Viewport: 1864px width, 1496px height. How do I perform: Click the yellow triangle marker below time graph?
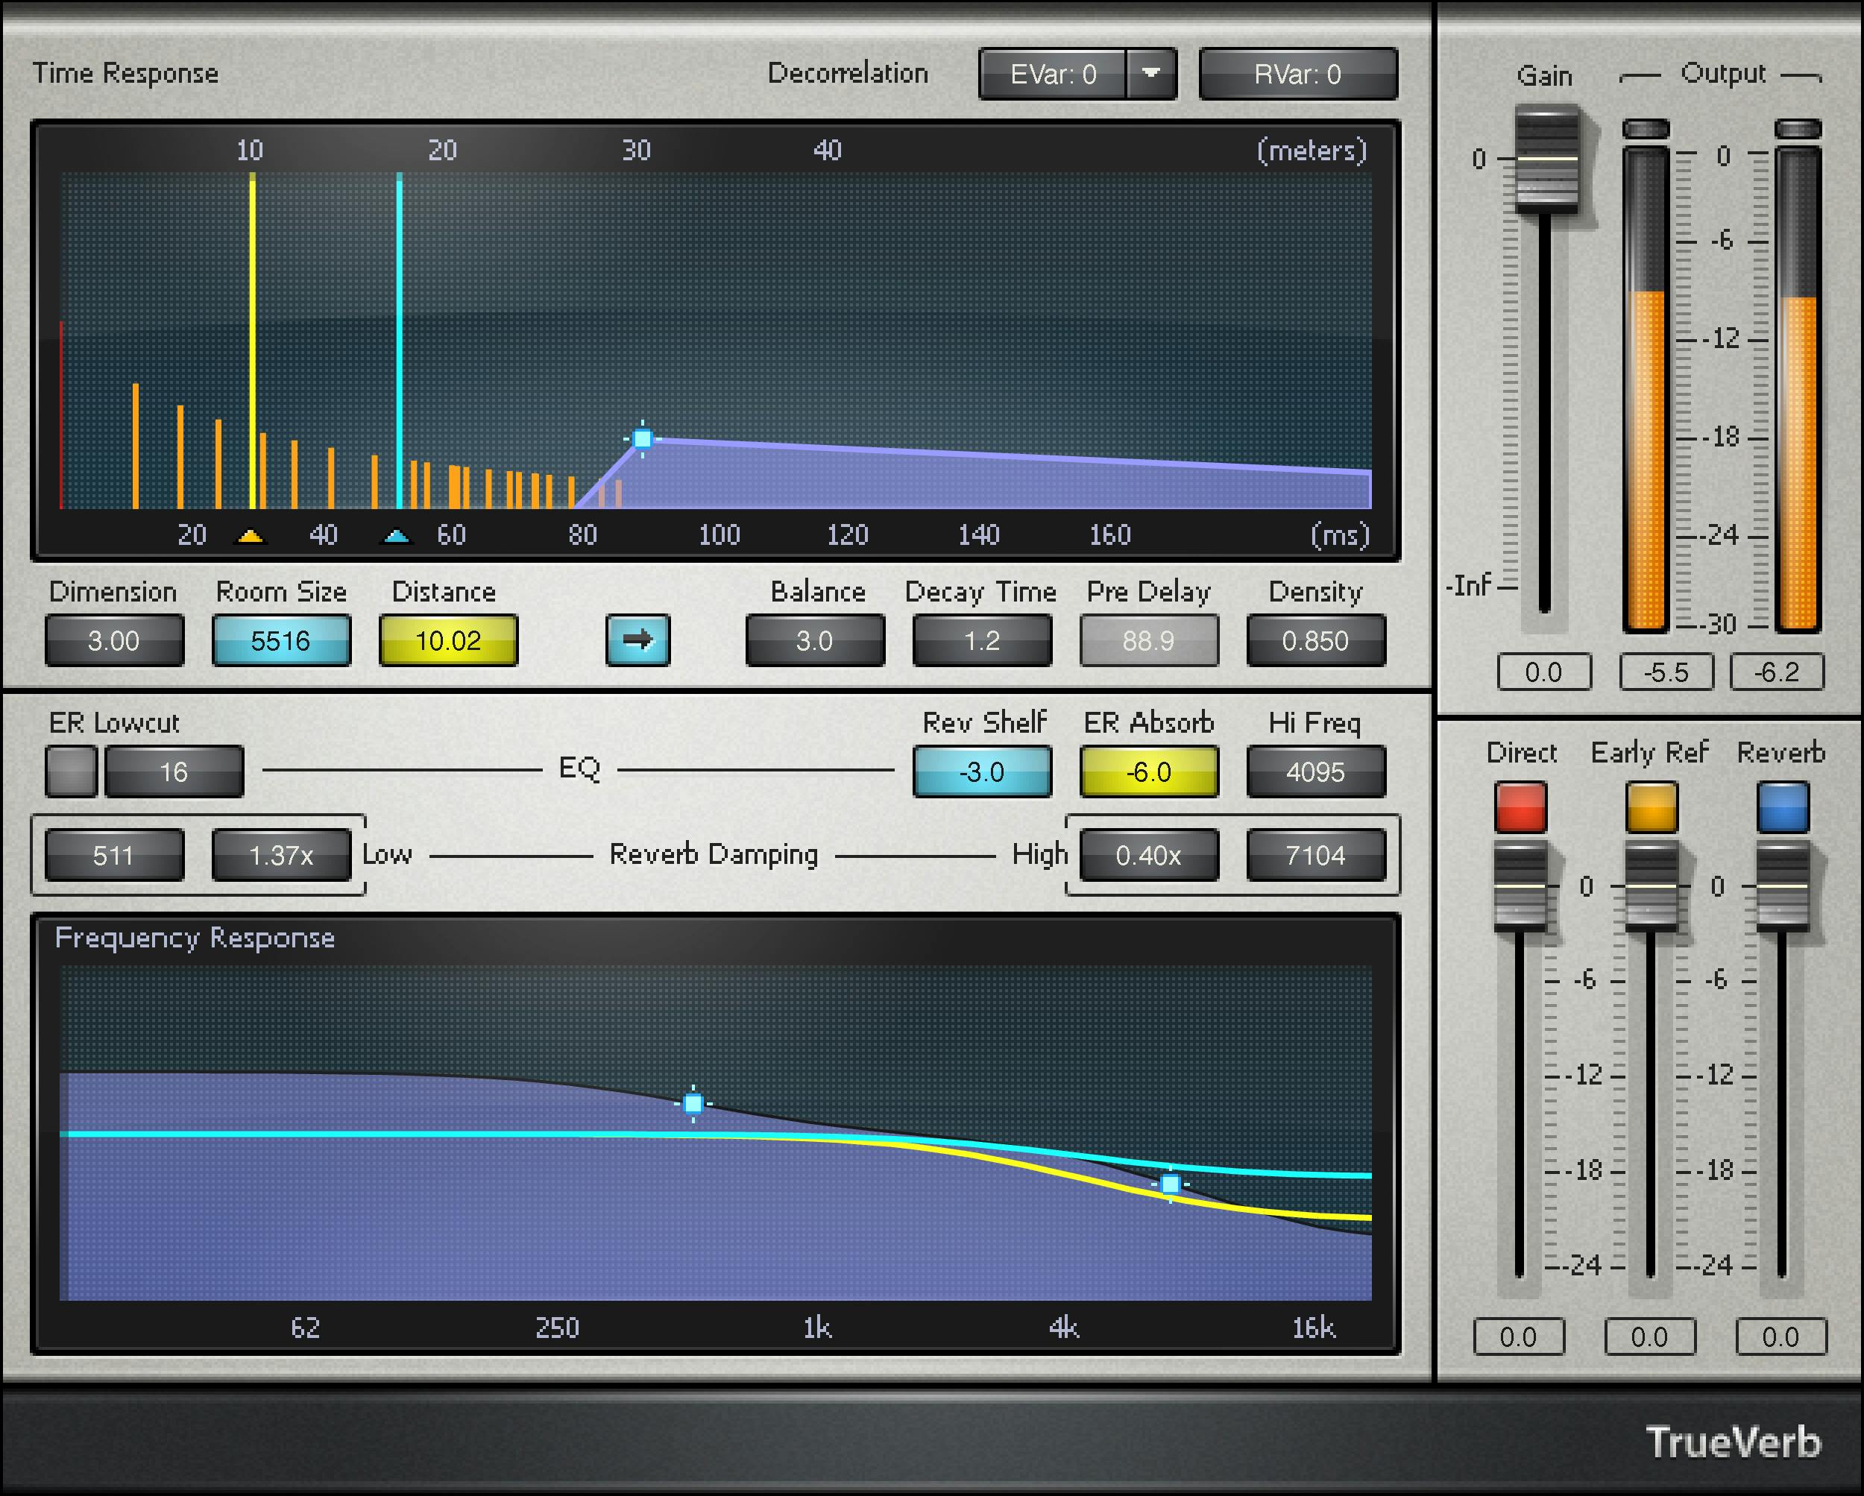click(x=250, y=536)
